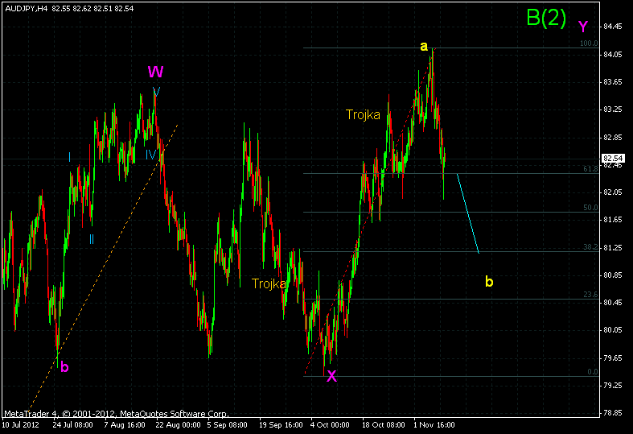Click the 83.25 price axis value
The height and width of the screenshot is (434, 633).
click(613, 110)
